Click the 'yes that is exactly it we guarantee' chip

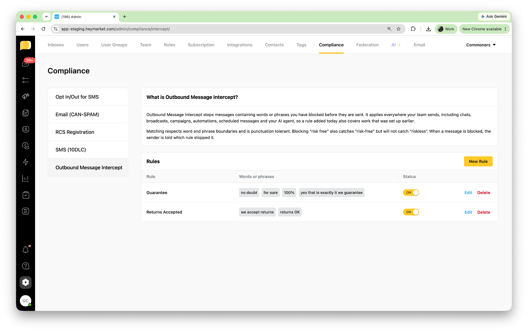[332, 193]
